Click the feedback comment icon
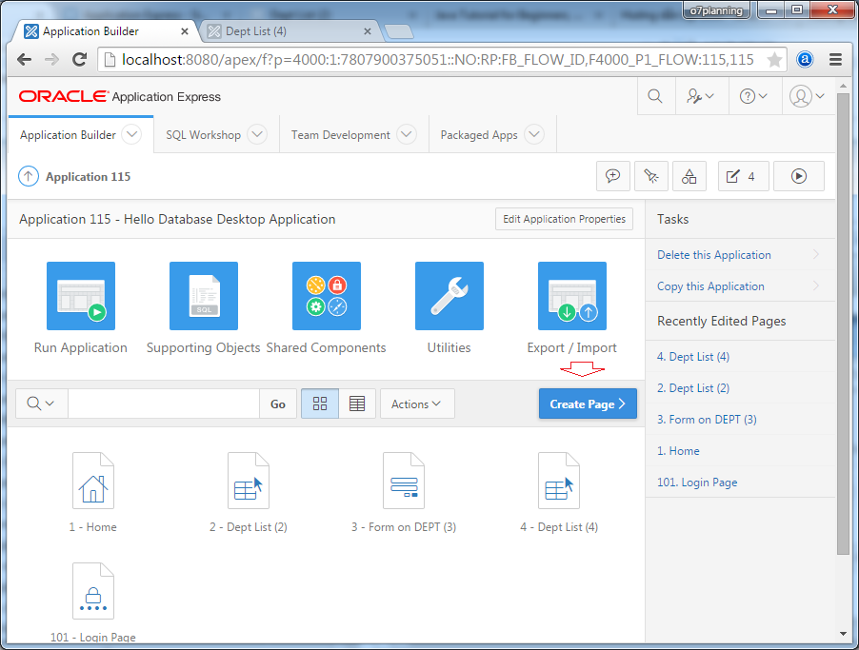 click(x=613, y=176)
